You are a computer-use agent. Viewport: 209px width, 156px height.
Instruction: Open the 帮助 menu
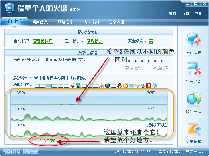pyautogui.click(x=199, y=14)
